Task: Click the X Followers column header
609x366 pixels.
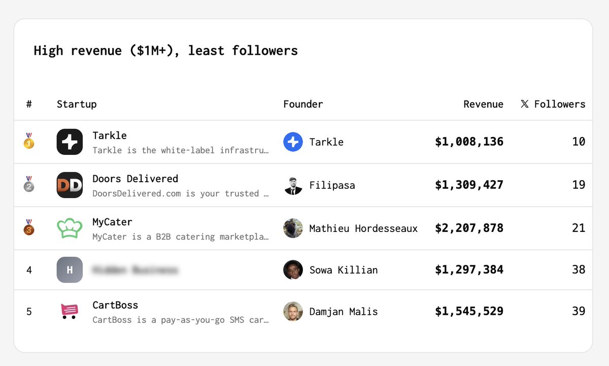Action: point(553,104)
